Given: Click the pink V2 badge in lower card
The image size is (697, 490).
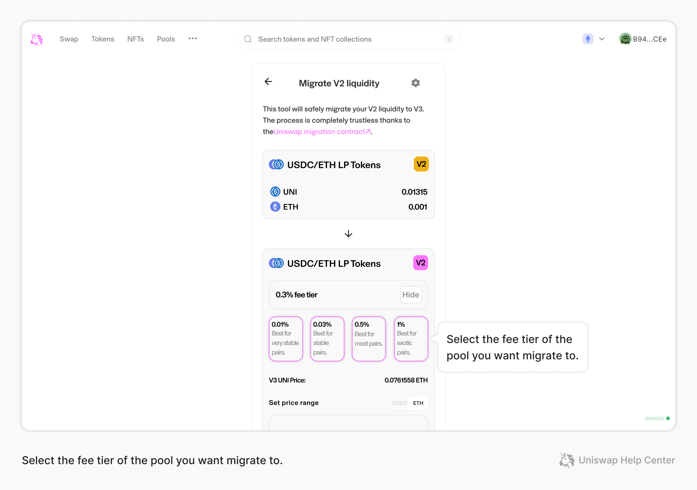Looking at the screenshot, I should tap(421, 263).
